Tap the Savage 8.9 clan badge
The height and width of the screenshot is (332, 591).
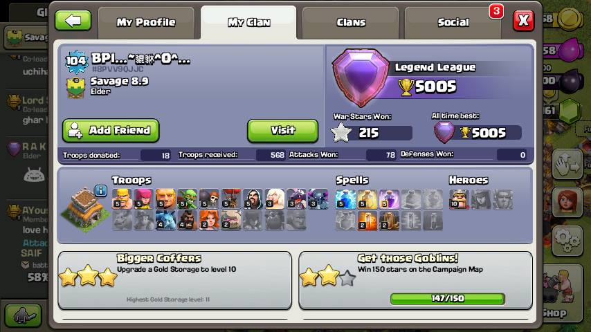click(75, 88)
